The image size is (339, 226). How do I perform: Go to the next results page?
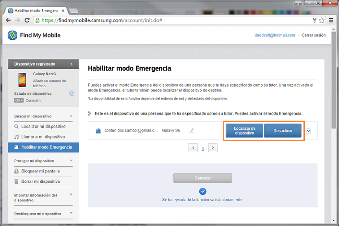213,148
